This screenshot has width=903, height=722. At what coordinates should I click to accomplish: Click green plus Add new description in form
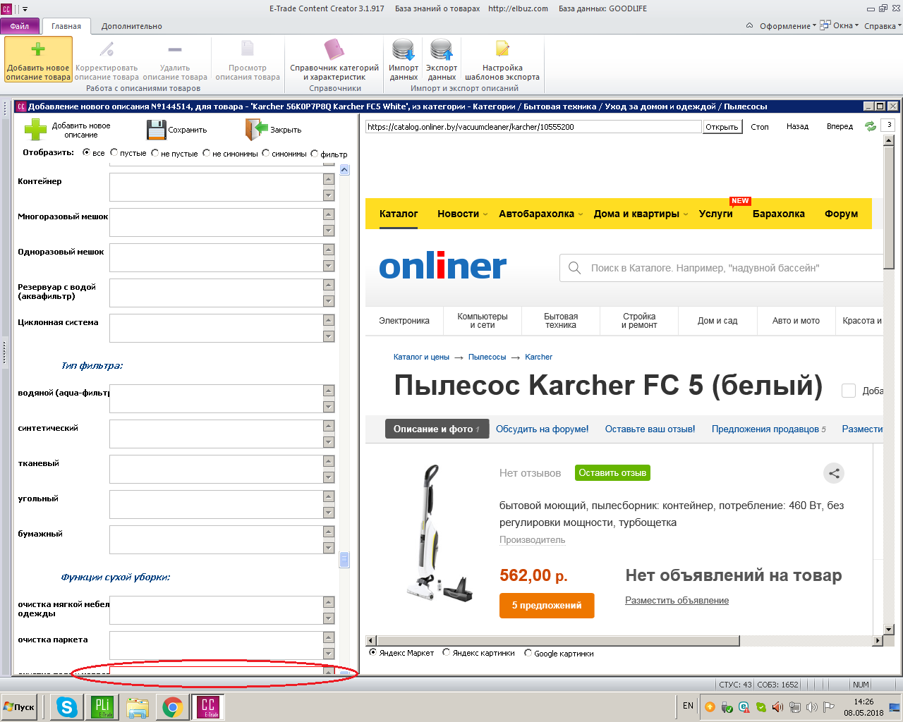click(36, 130)
